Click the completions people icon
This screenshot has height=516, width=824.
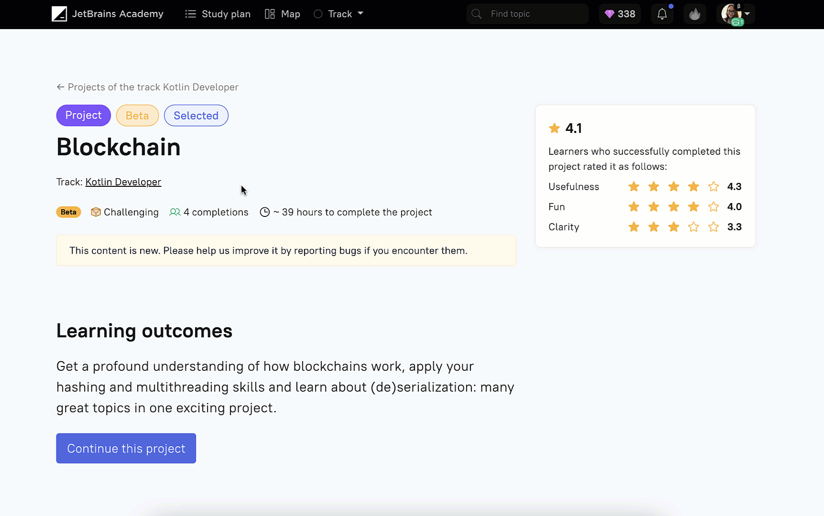[174, 212]
